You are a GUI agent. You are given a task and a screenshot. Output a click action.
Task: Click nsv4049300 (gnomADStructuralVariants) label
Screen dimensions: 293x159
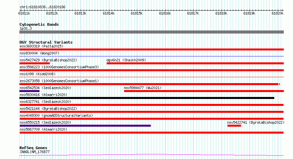tap(56, 115)
